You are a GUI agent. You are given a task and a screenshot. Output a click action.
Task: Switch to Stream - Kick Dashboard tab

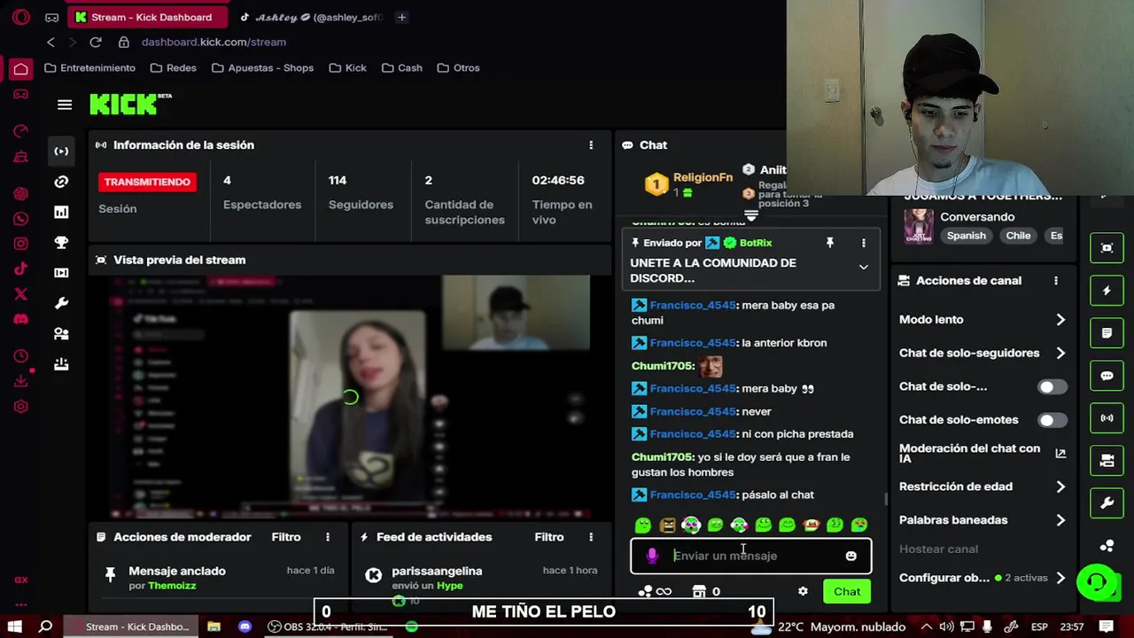pyautogui.click(x=146, y=17)
